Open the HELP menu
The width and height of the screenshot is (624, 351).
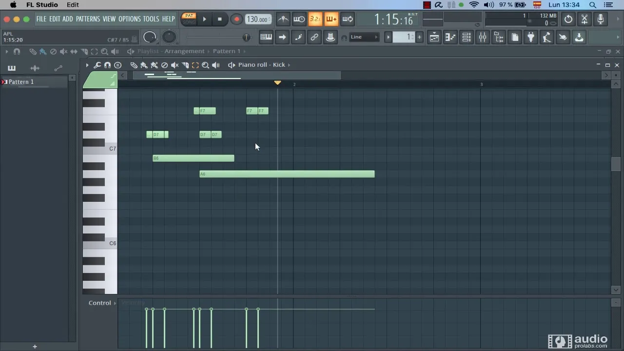[x=168, y=19]
